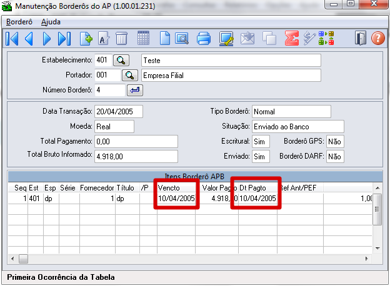Screen dimensions: 390x286
Task: Click the Dt Pagto column header
Action: pos(257,187)
